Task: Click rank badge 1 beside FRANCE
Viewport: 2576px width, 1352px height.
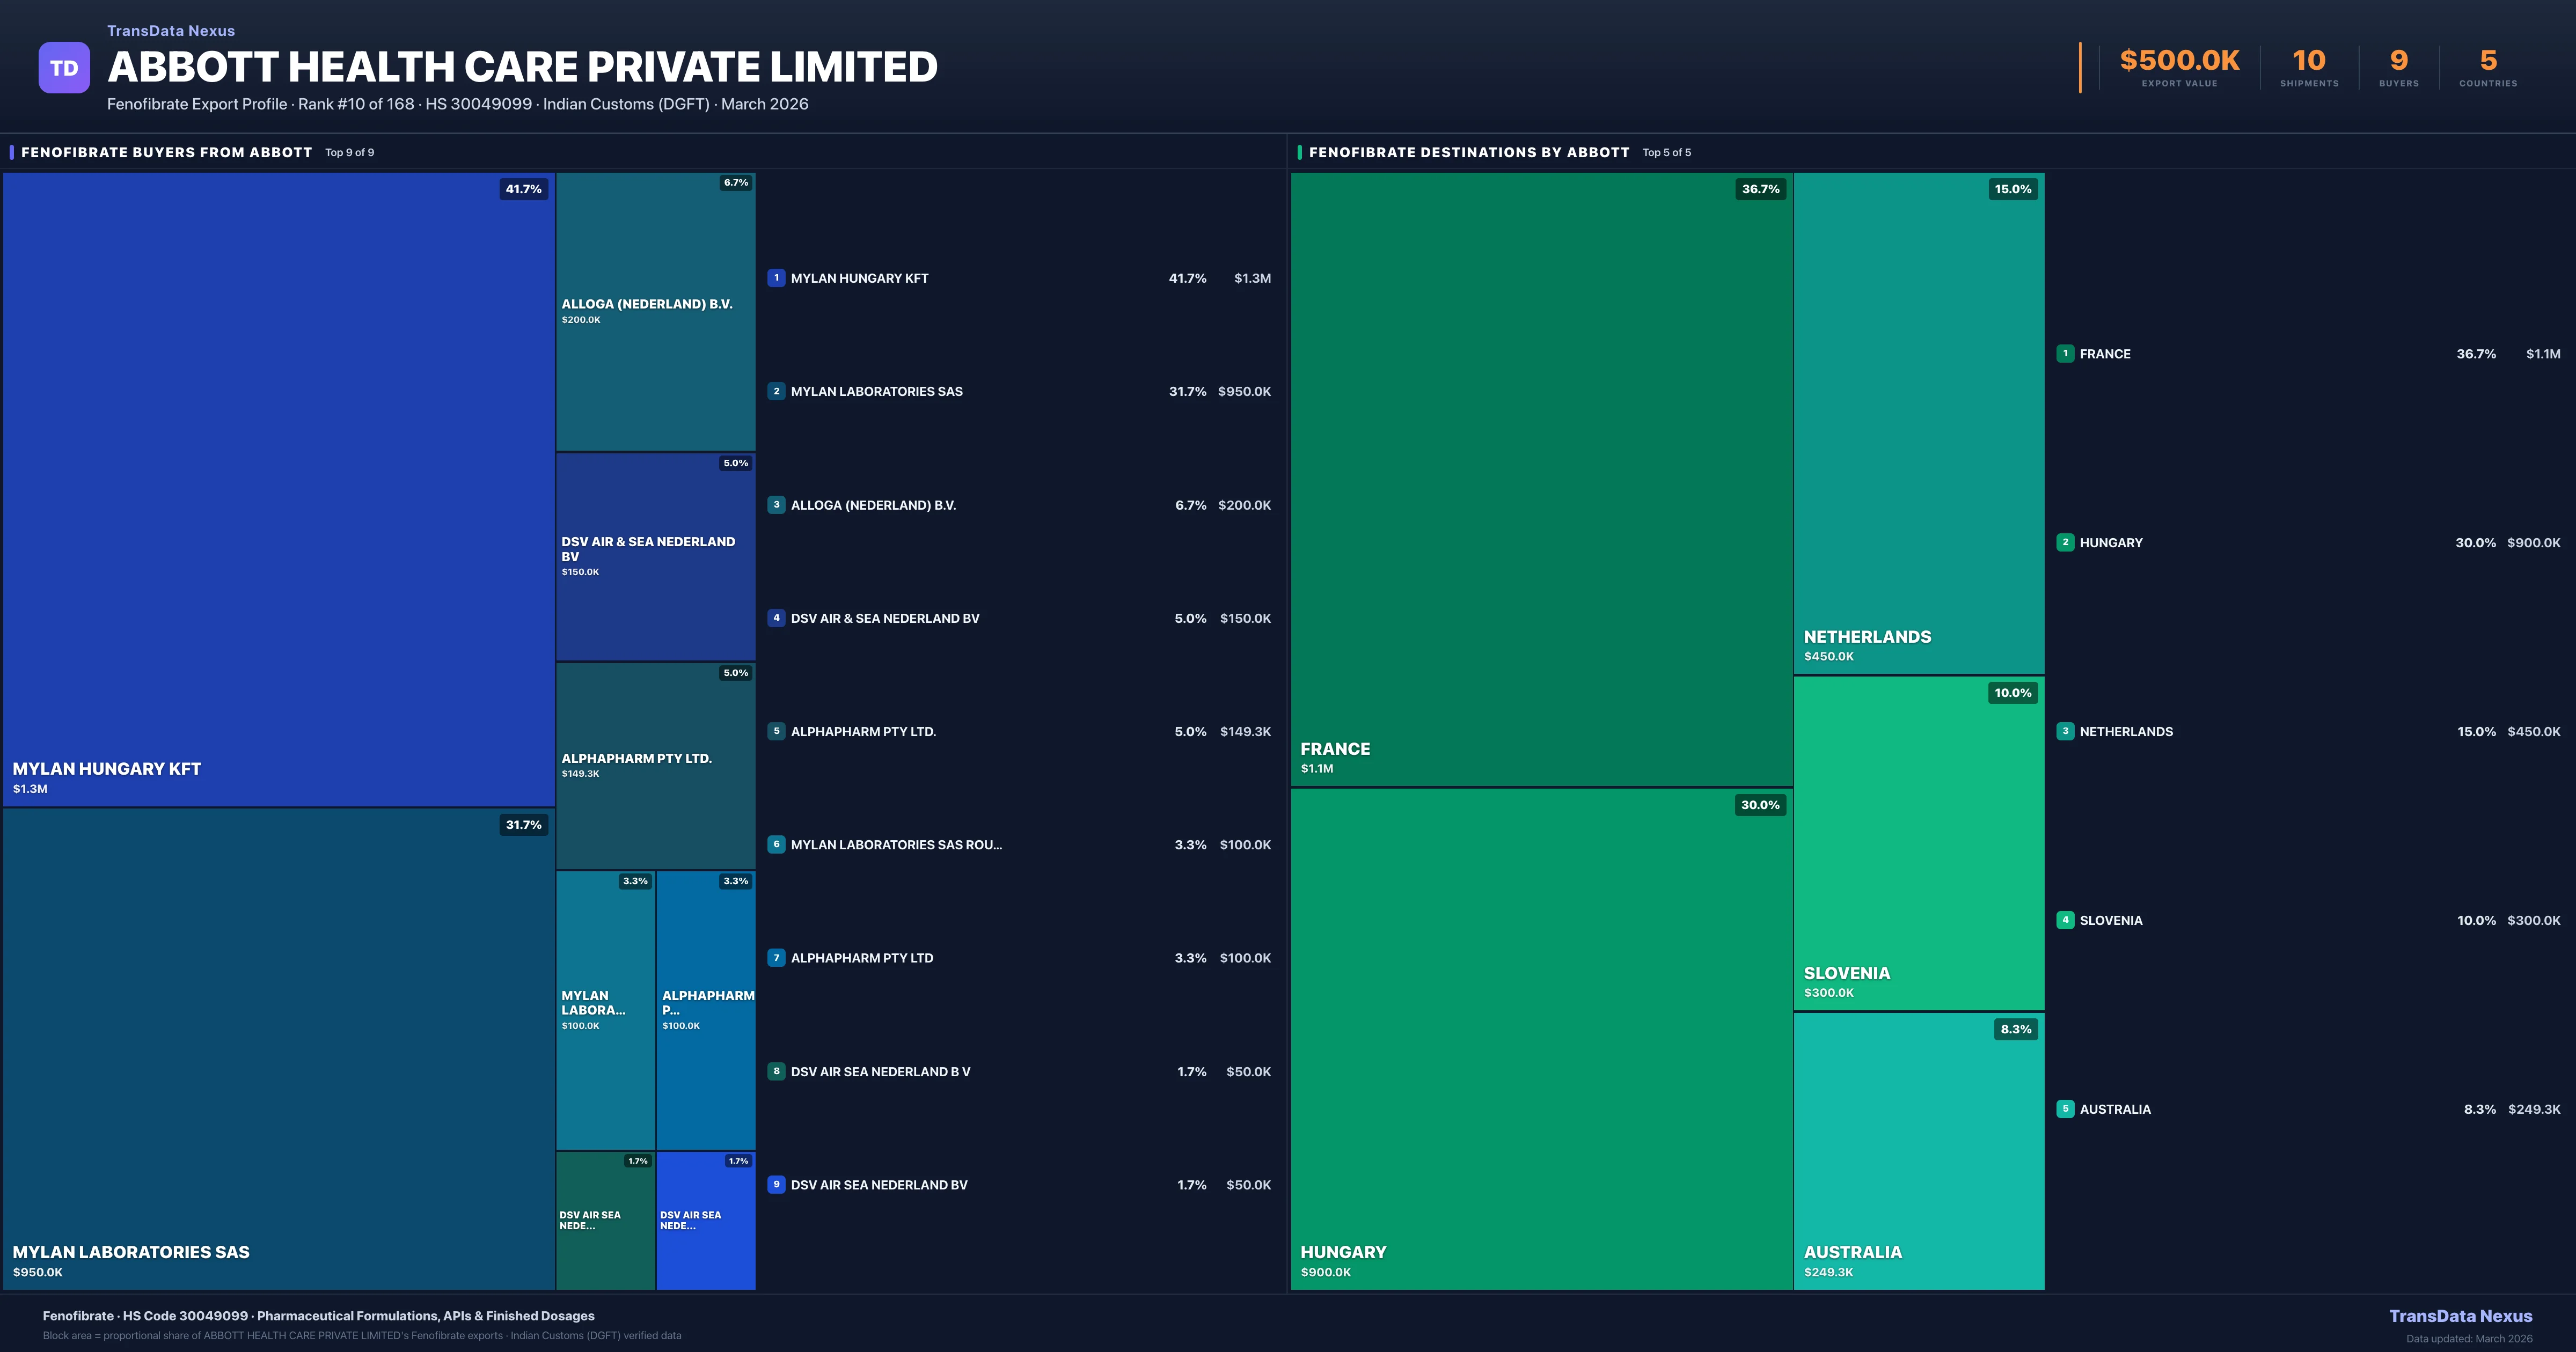Action: point(2065,353)
